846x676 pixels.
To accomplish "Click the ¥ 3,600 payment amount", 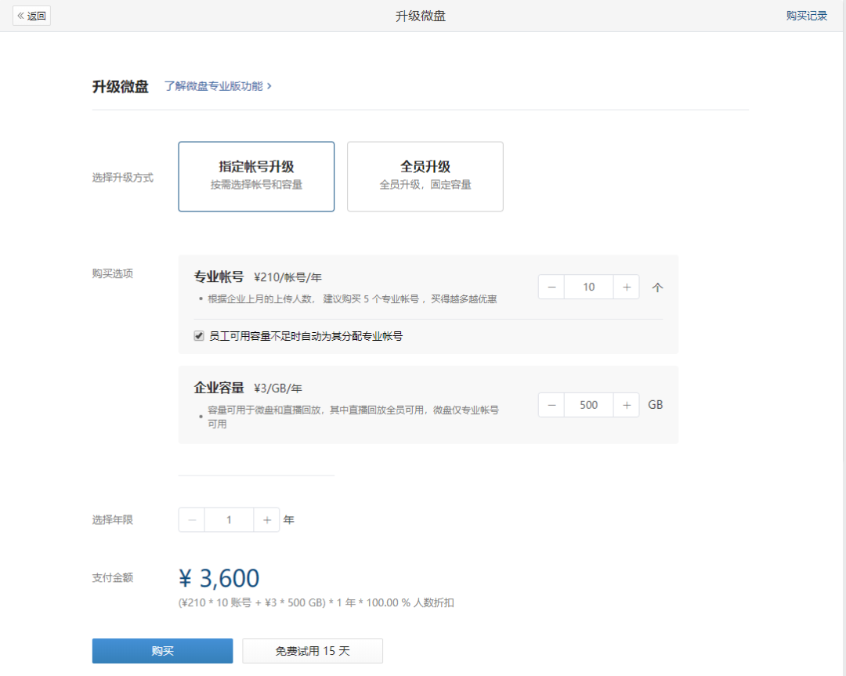I will pos(219,578).
